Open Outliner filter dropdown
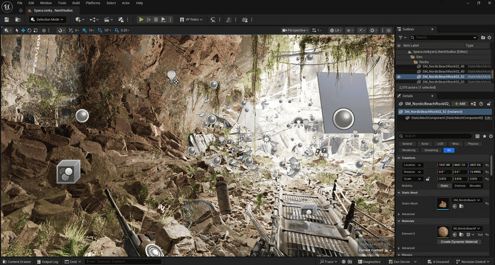 (x=402, y=38)
